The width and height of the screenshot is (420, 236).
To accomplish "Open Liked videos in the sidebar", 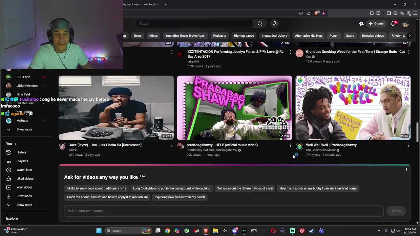I will click(x=26, y=179).
